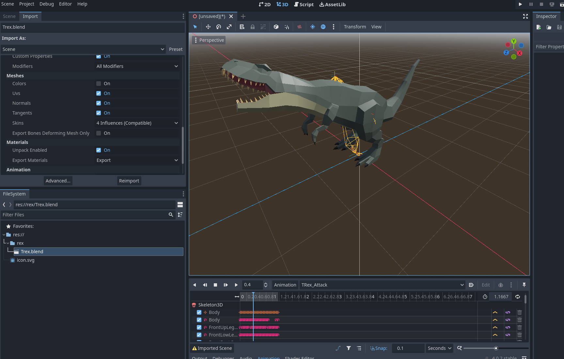The height and width of the screenshot is (359, 564).
Task: Disable the Tangents checkbox
Action: [x=99, y=113]
